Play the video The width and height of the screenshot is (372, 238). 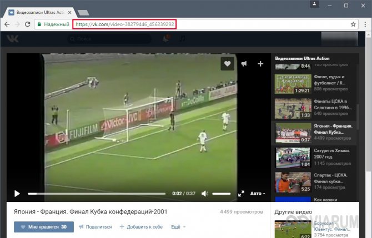click(x=17, y=194)
